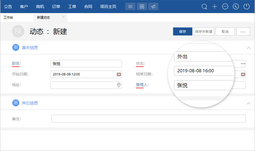Switch to grid view icon
Screen dimensions: 255x151
click(x=142, y=6)
